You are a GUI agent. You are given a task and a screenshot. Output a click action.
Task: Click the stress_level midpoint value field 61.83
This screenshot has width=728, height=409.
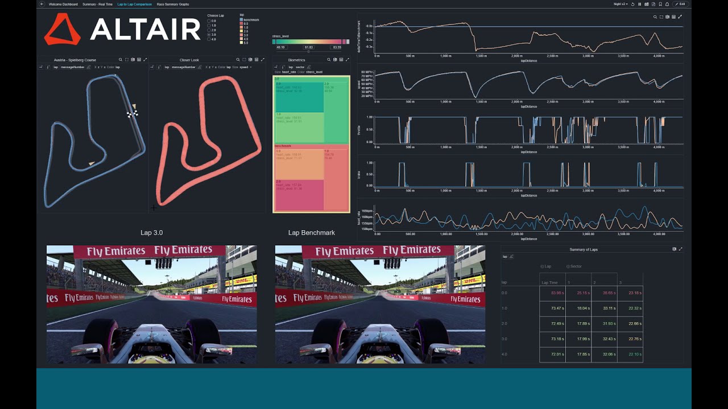point(309,47)
